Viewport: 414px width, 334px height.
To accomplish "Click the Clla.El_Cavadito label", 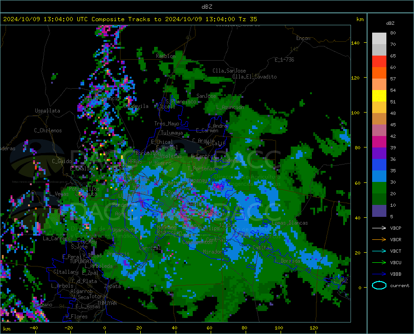I will pos(254,77).
